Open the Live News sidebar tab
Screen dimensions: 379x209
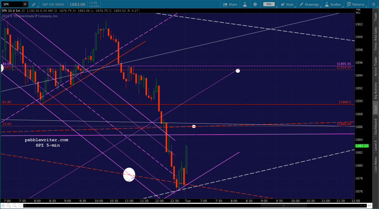pos(376,164)
